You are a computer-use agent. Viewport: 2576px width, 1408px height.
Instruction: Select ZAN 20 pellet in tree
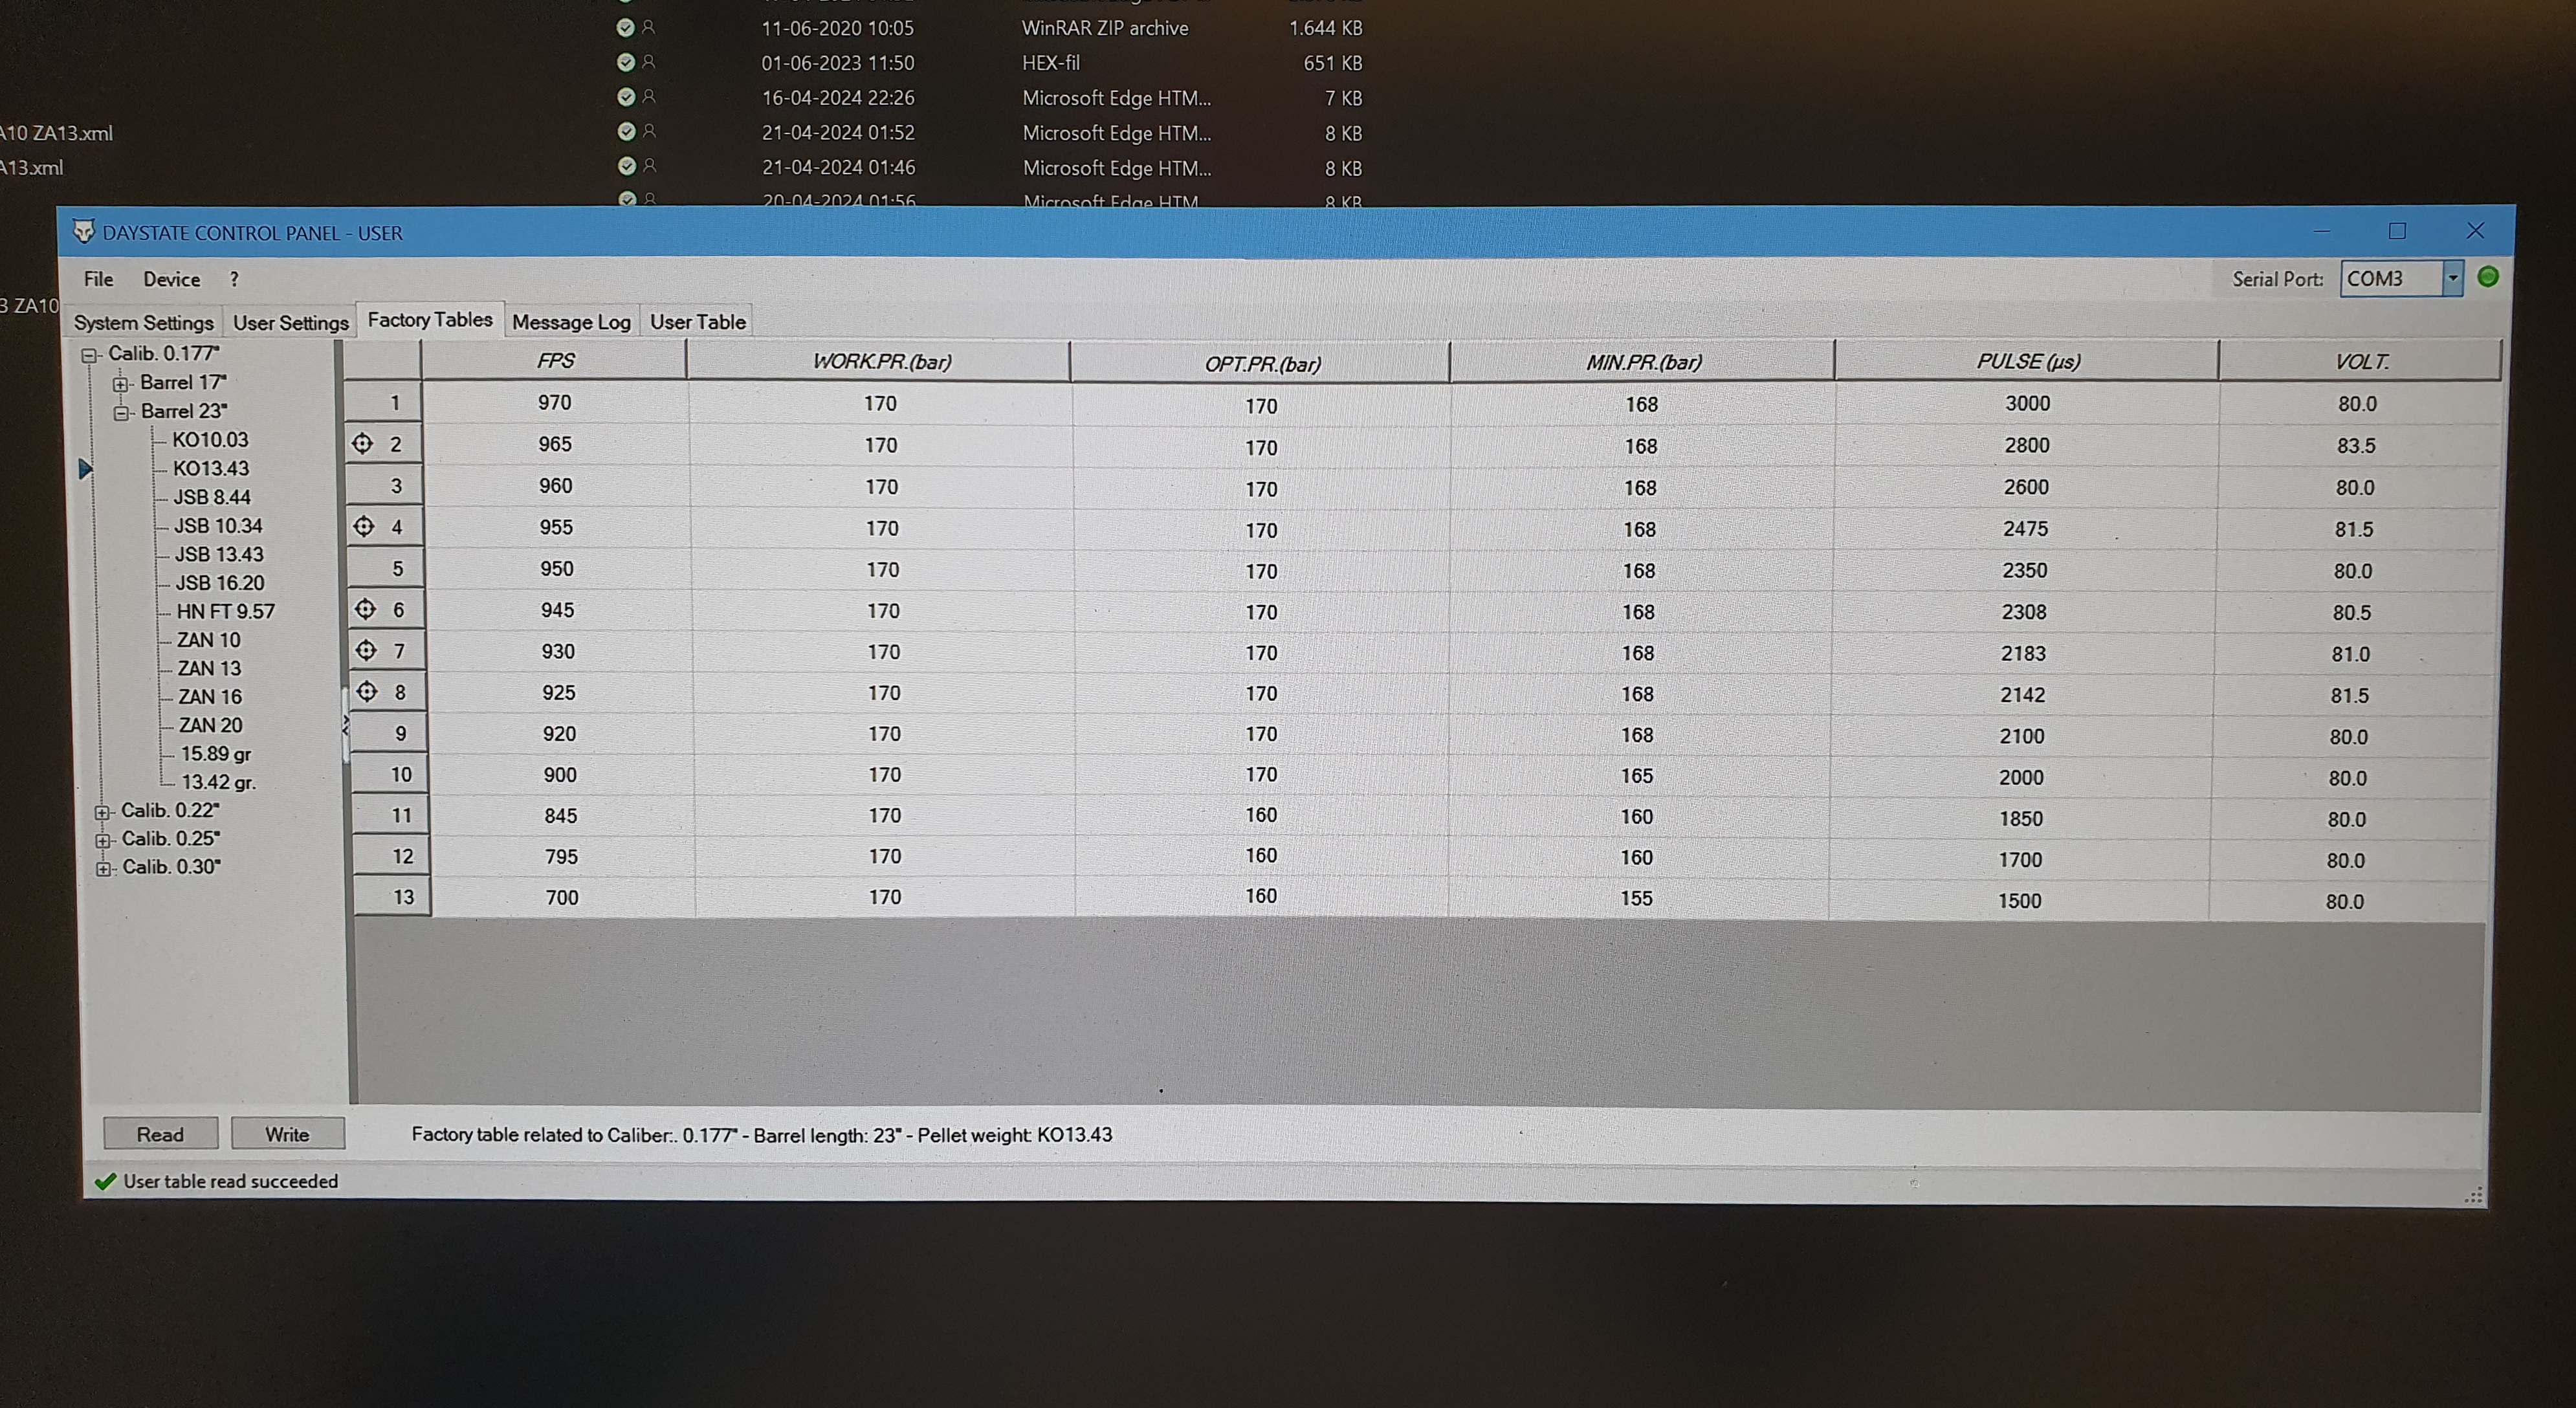[x=211, y=725]
